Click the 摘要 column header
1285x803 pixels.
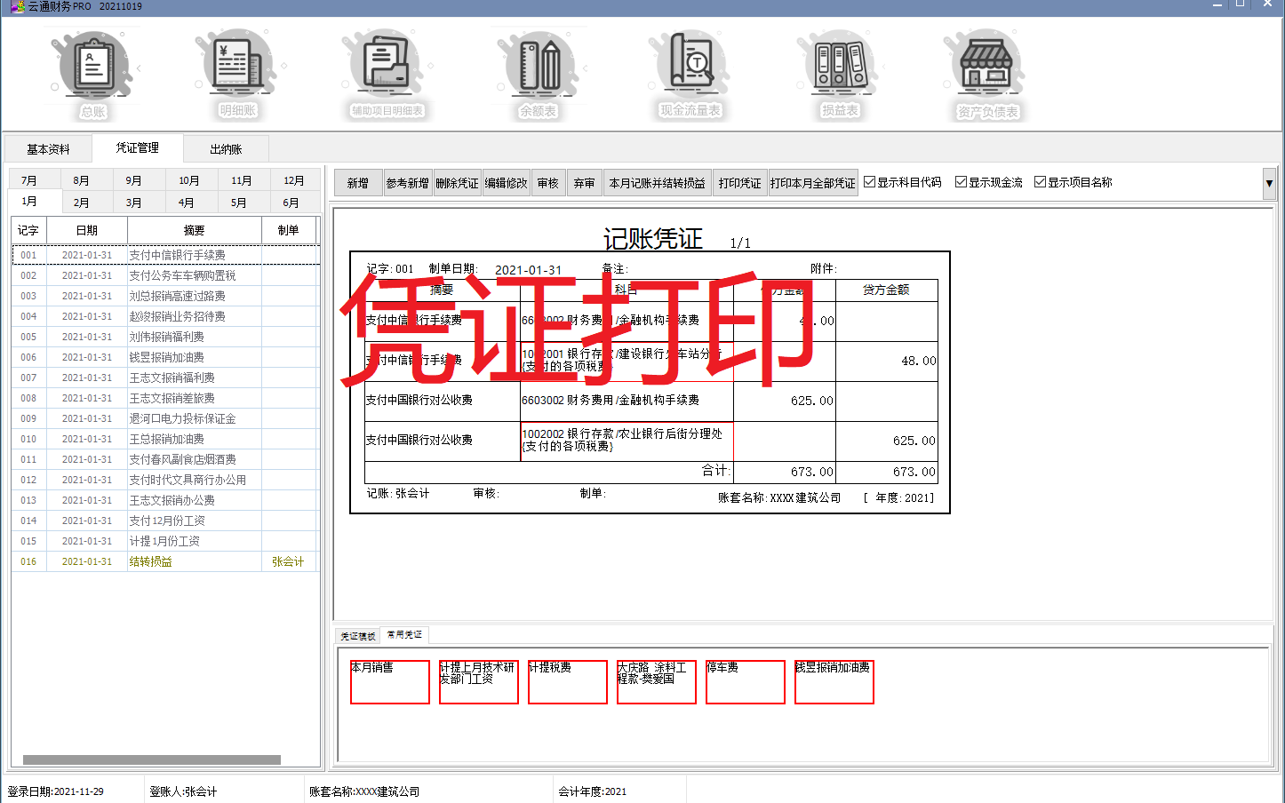[195, 230]
